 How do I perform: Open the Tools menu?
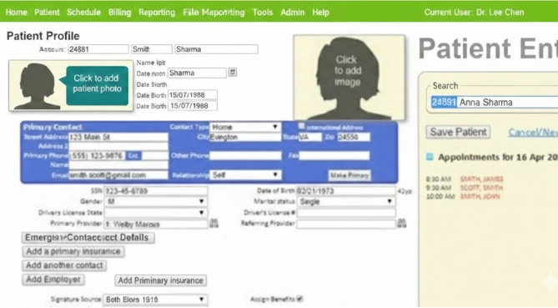point(263,13)
